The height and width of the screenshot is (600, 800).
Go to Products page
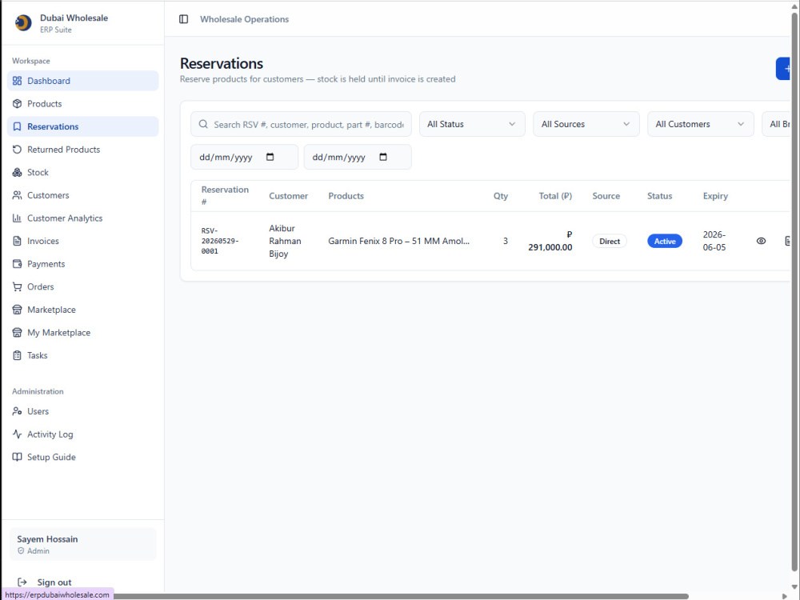tap(83, 103)
